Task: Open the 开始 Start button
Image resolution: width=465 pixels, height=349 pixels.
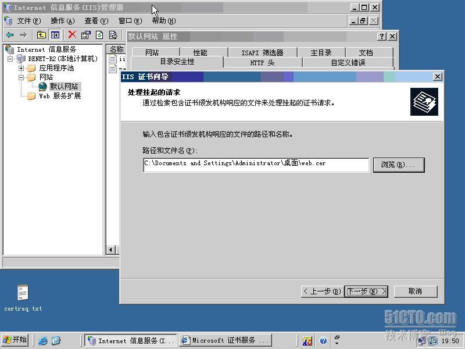Action: pos(15,340)
